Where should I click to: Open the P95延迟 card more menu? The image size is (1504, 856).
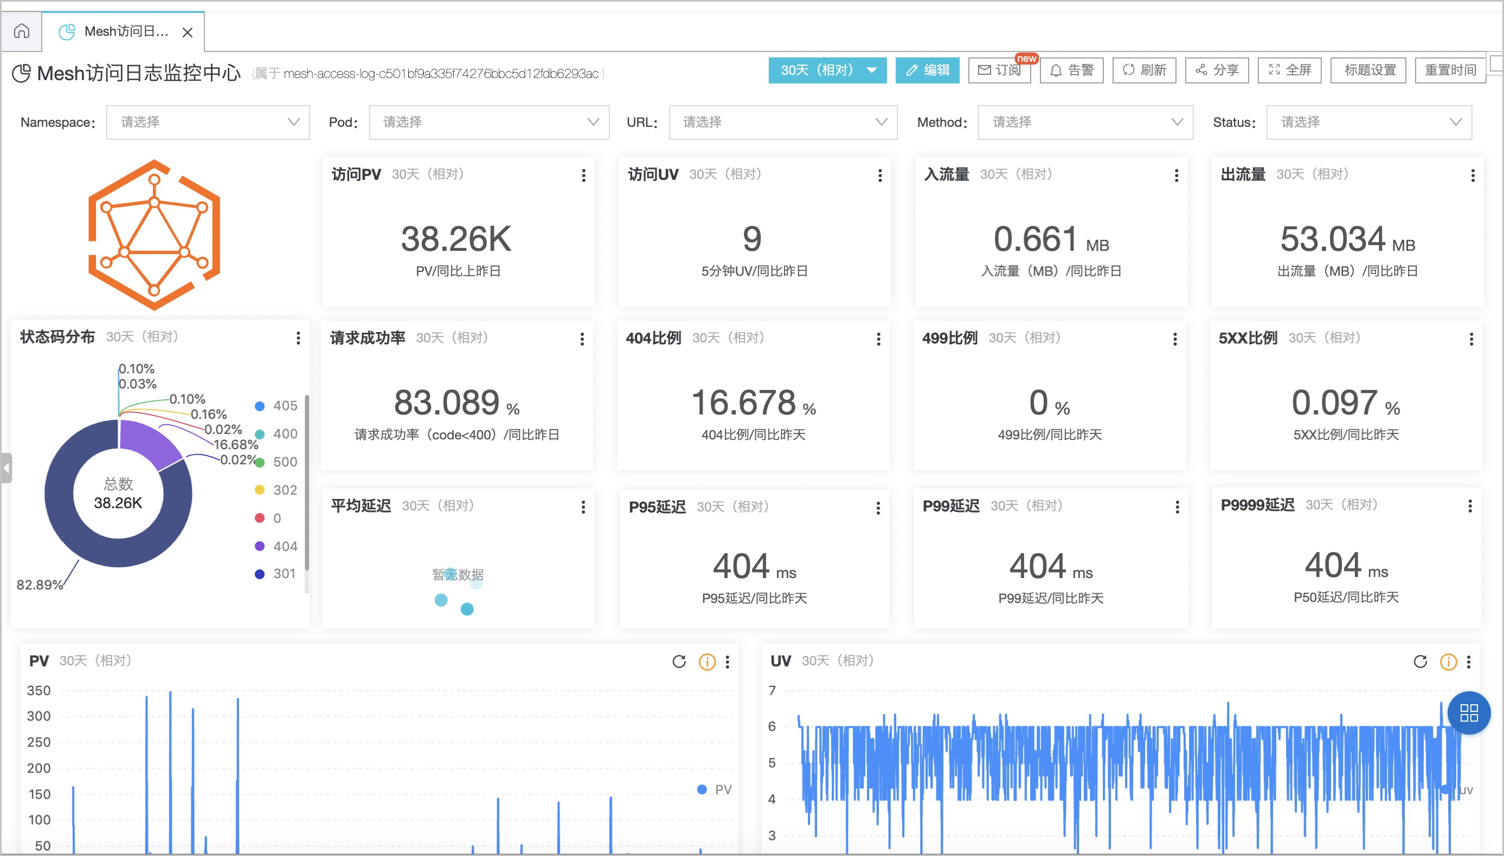[878, 508]
